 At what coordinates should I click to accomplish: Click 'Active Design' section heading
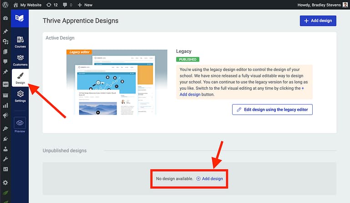click(x=60, y=38)
